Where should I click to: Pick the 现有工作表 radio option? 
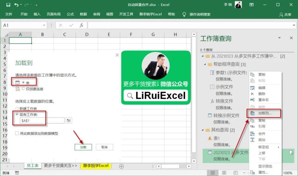click(x=17, y=114)
